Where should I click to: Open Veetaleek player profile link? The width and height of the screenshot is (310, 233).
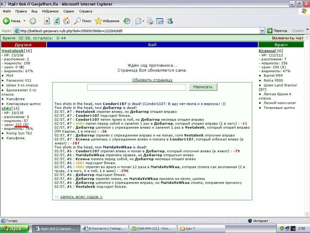click(x=12, y=51)
